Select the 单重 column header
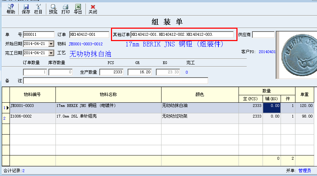 305,95
